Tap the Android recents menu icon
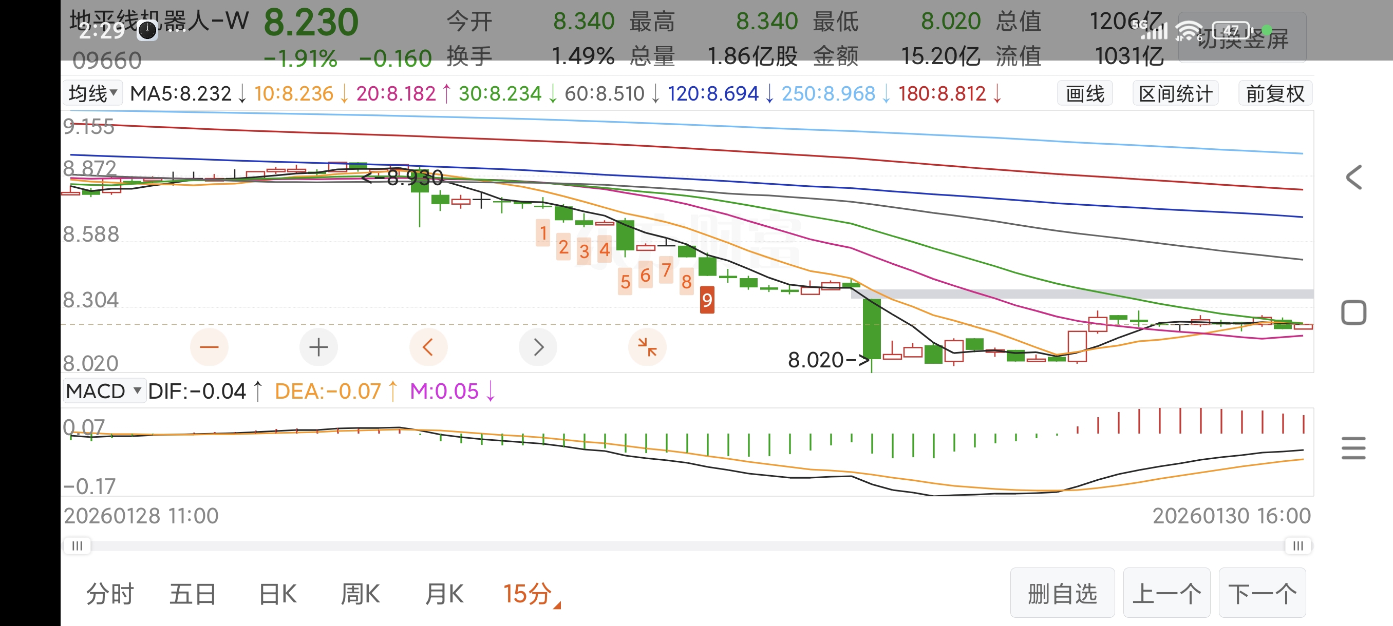 (x=1353, y=448)
